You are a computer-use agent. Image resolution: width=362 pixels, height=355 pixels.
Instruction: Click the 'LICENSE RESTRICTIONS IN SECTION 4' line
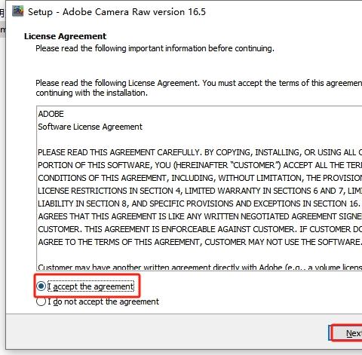point(200,191)
